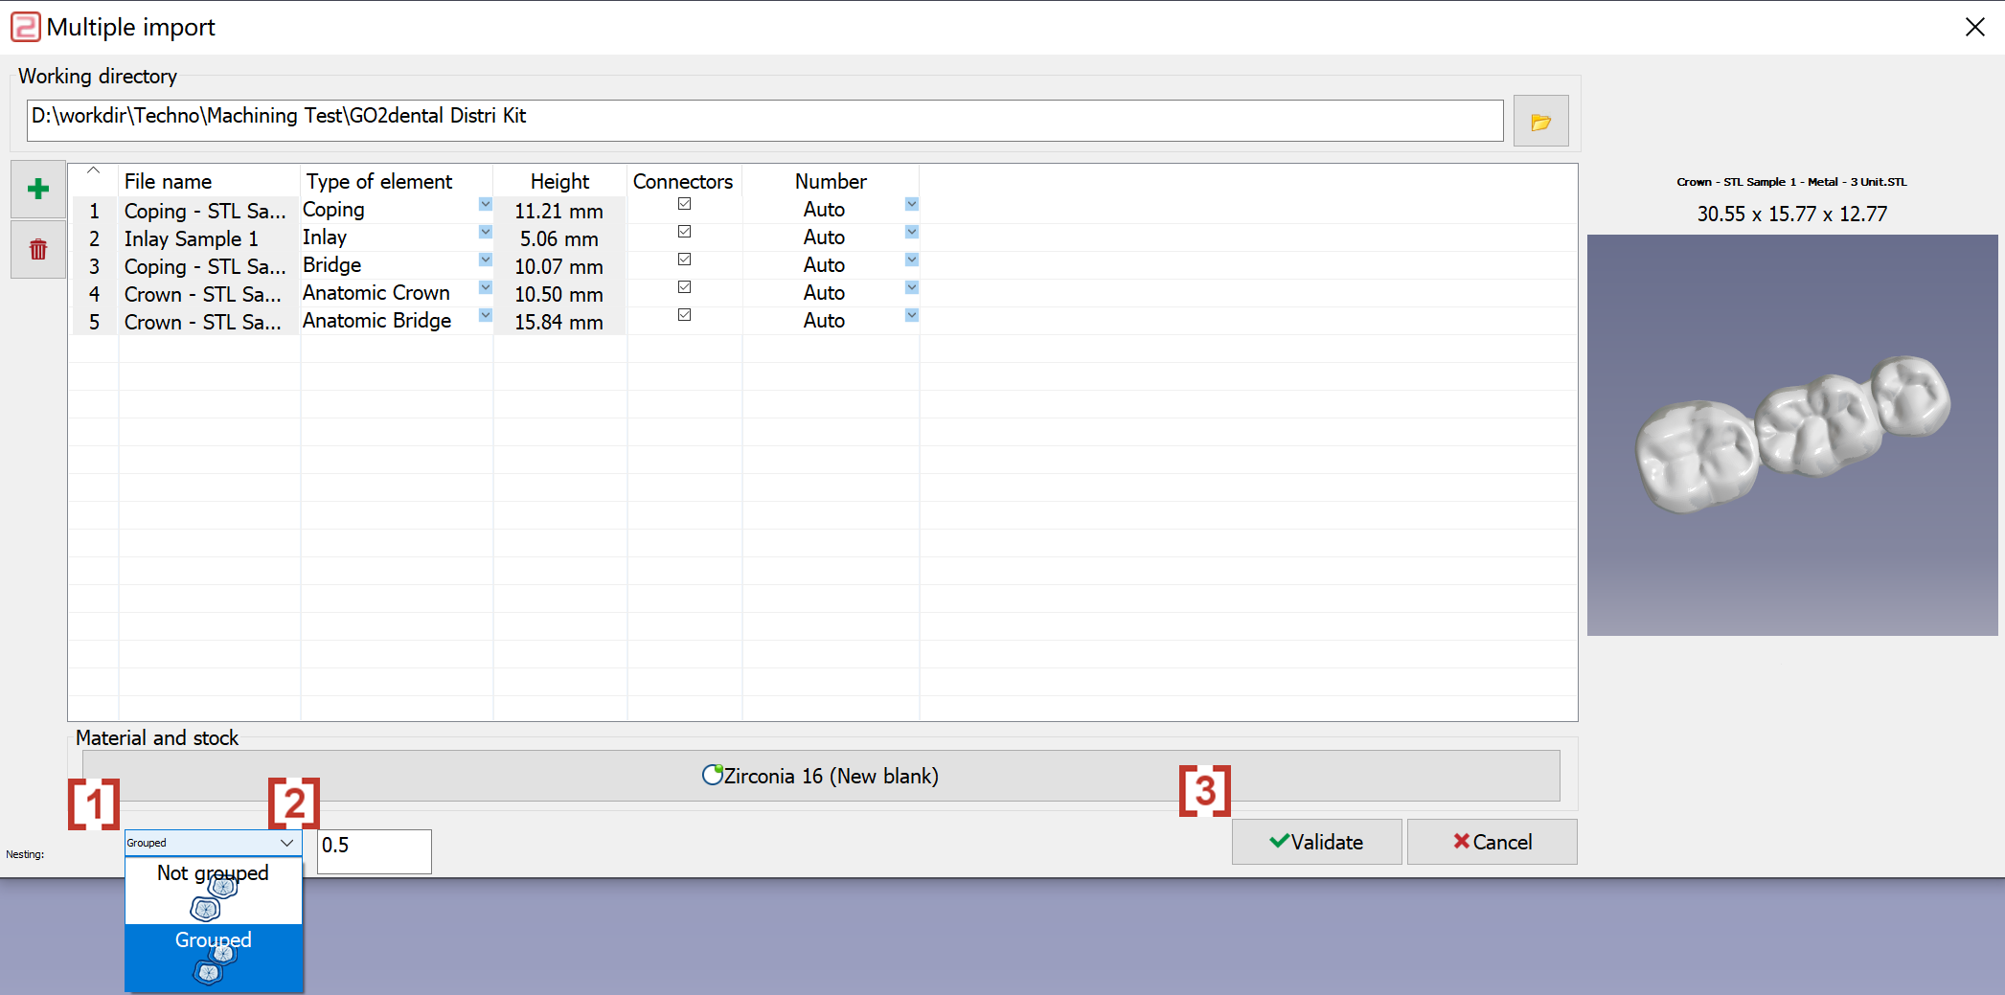Click the table sort arrow above row numbers
This screenshot has height=995, width=2005.
(93, 170)
